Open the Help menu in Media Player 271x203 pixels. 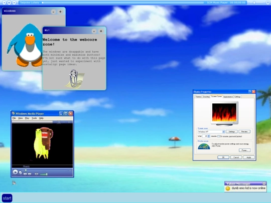(41, 118)
